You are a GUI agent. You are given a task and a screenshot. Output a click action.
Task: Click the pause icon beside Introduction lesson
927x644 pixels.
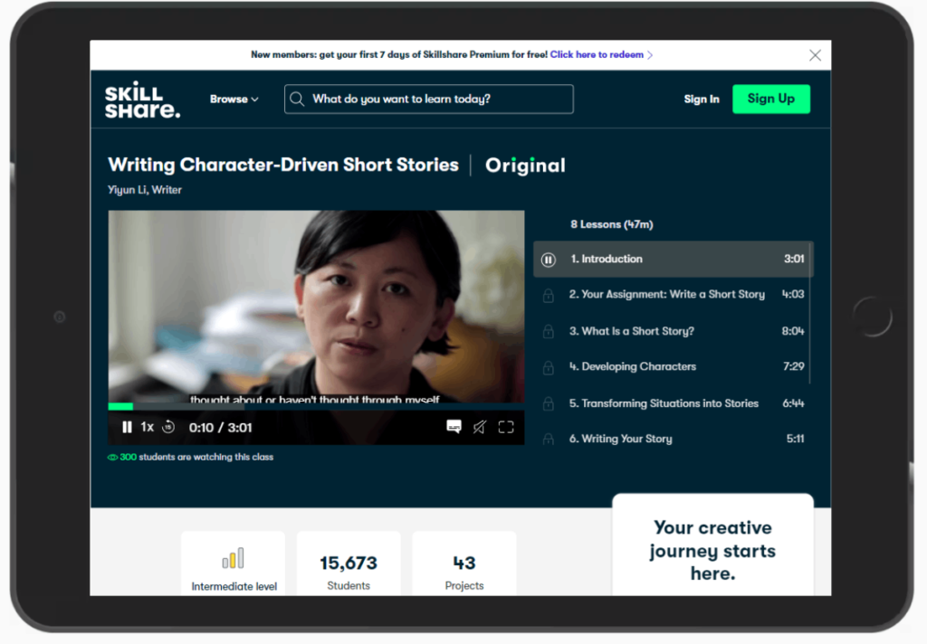548,260
